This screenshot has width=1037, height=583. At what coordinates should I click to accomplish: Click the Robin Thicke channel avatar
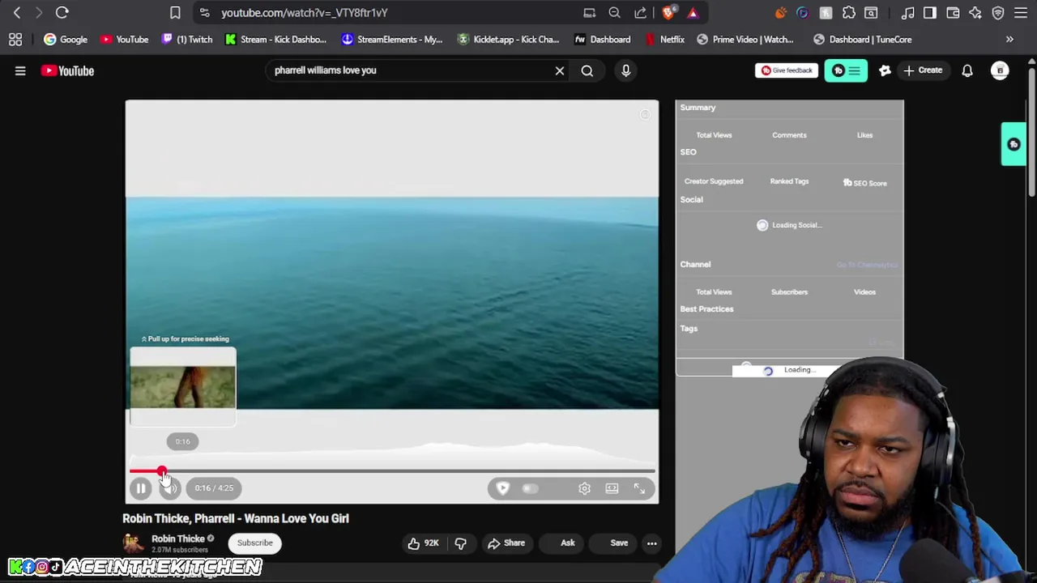pyautogui.click(x=133, y=543)
